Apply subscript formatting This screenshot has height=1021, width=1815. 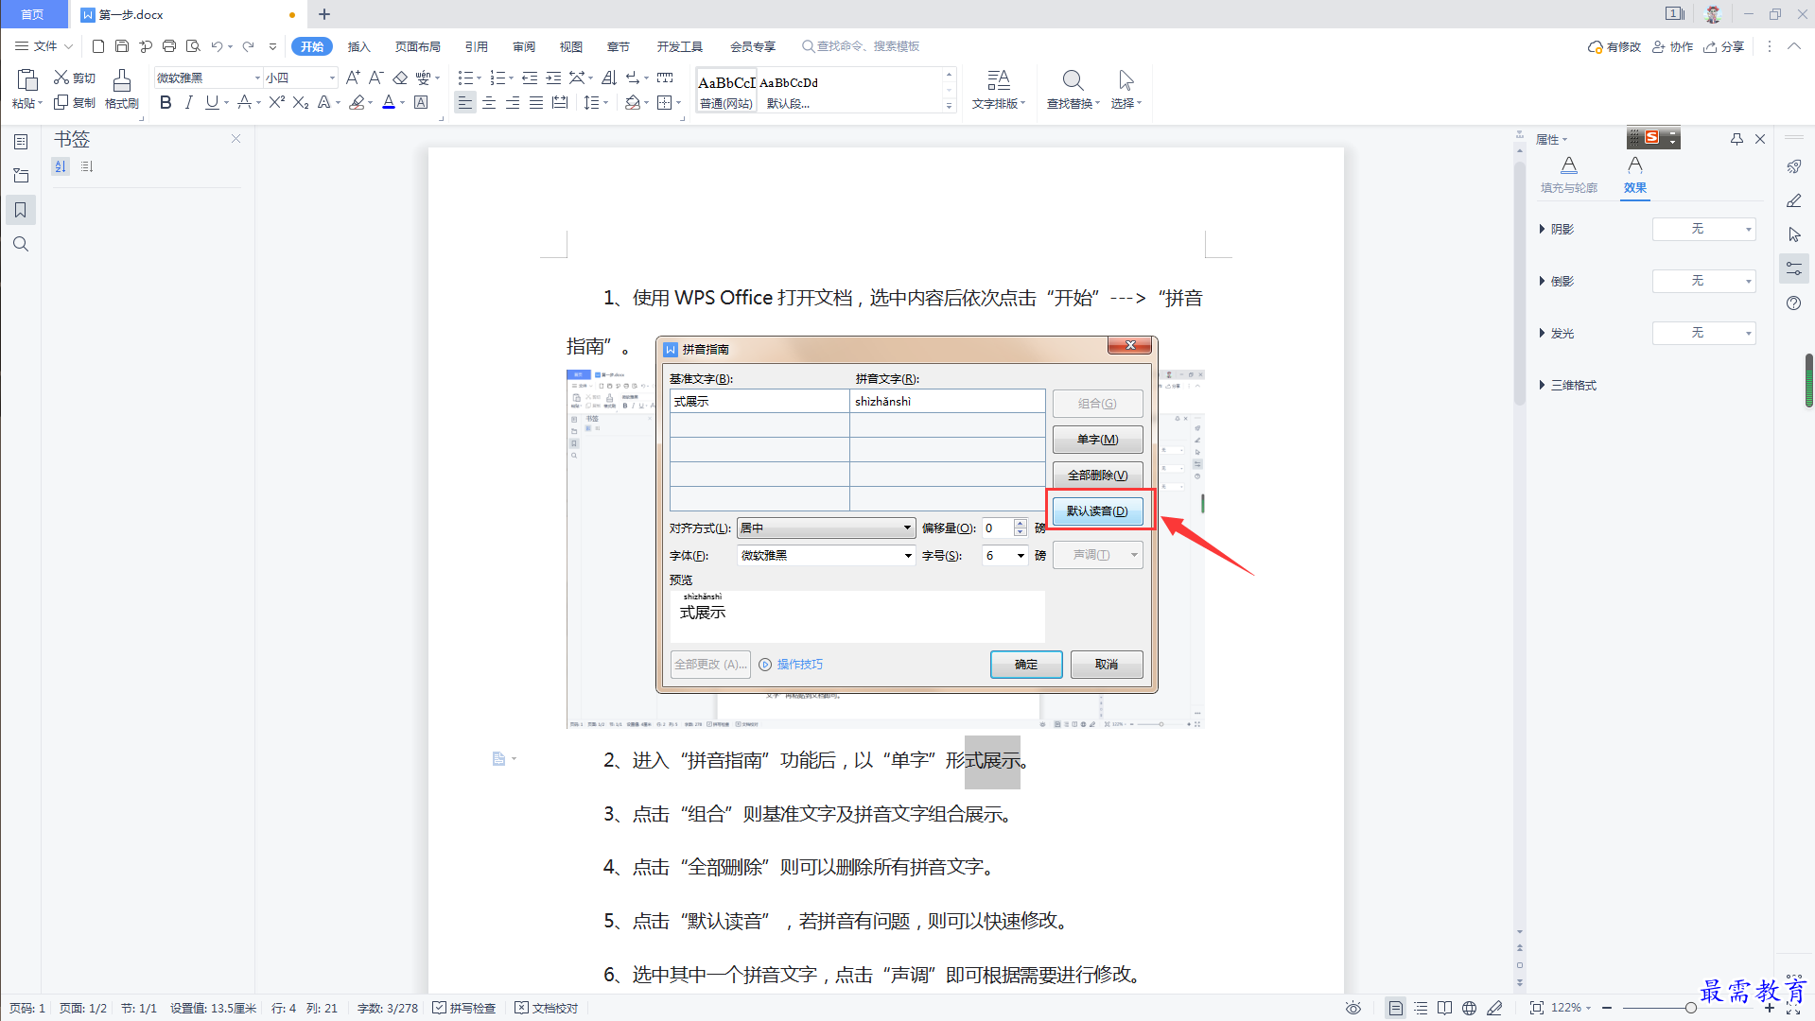coord(301,102)
